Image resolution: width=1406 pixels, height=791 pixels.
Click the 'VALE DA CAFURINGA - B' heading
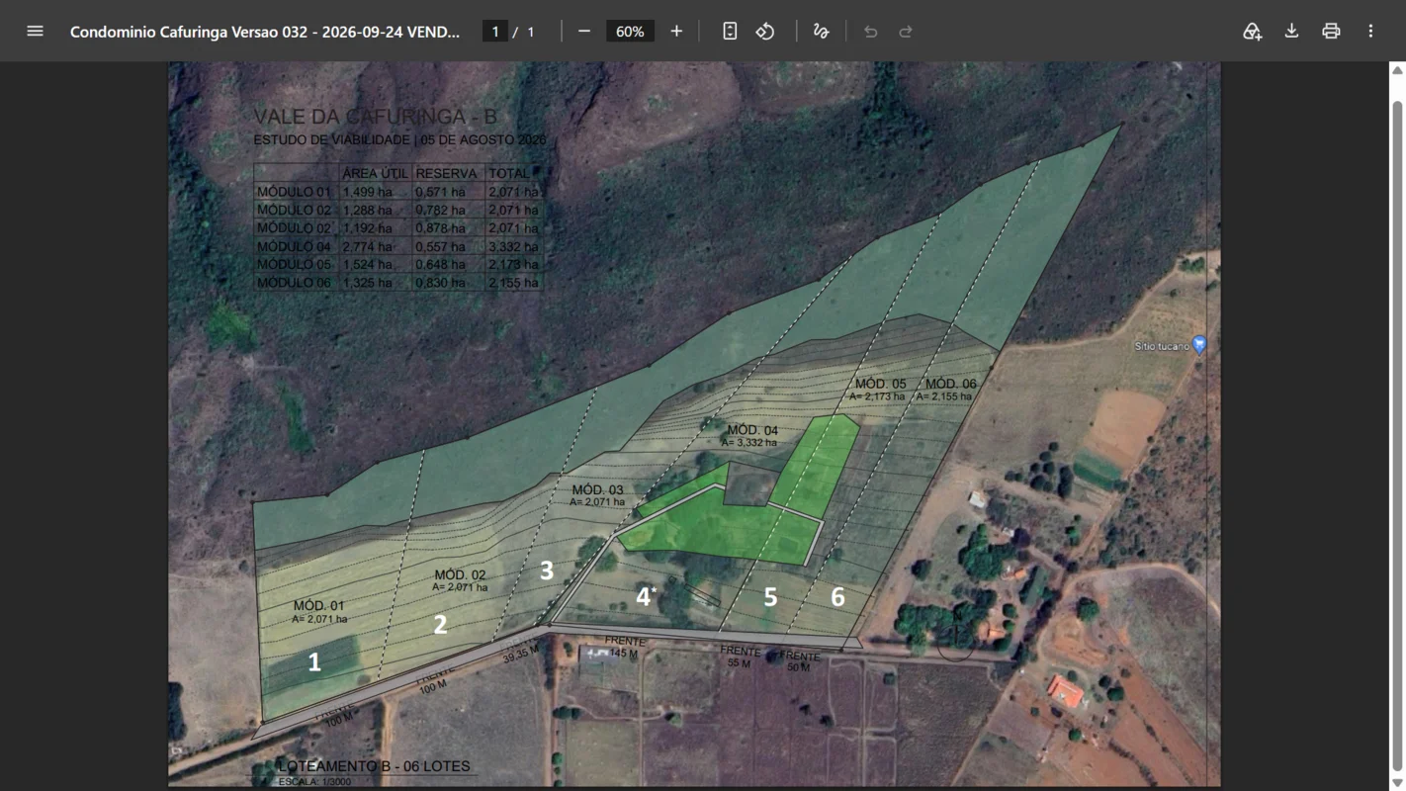376,118
